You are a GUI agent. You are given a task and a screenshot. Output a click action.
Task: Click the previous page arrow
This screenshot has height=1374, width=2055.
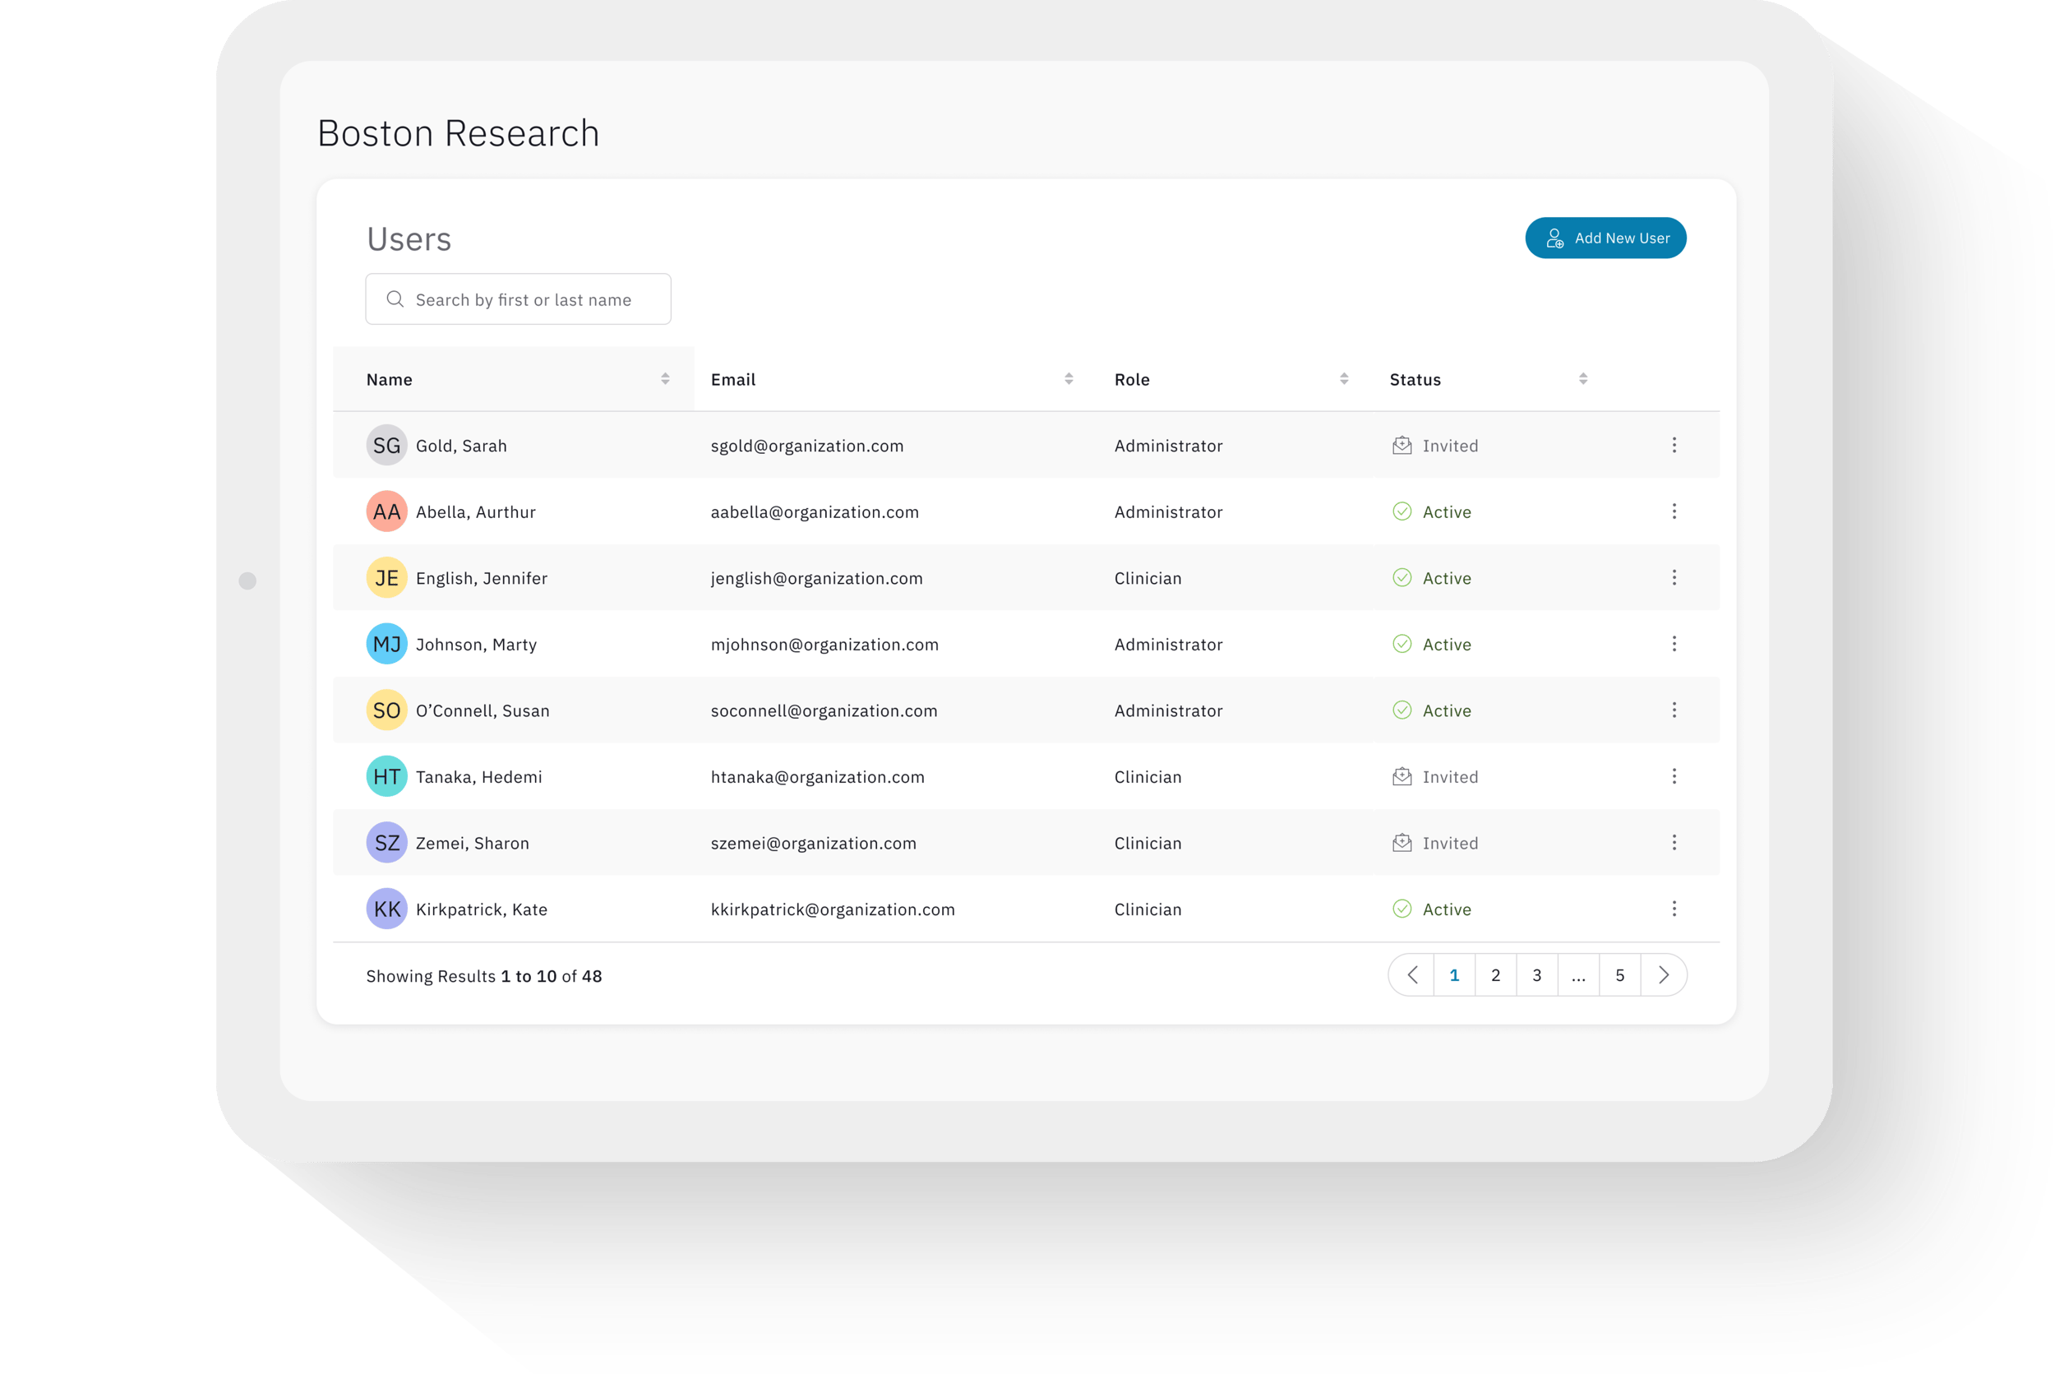(1412, 975)
